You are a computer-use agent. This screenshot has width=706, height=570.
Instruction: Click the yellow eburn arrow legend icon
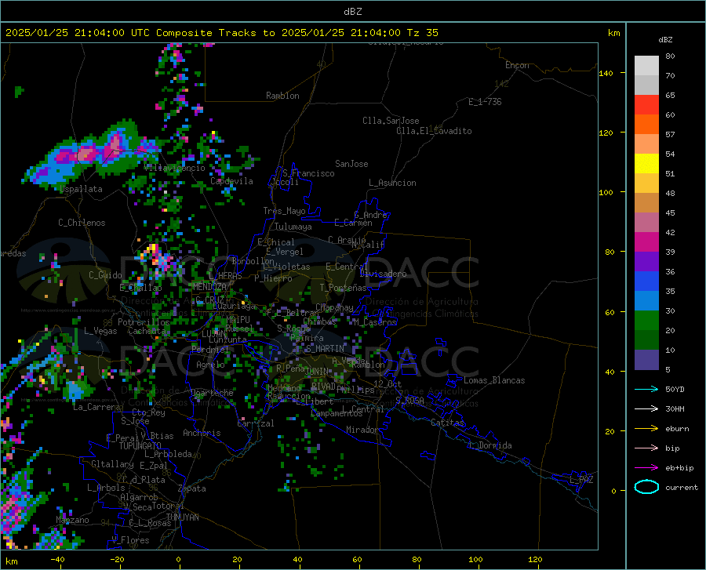(x=646, y=428)
